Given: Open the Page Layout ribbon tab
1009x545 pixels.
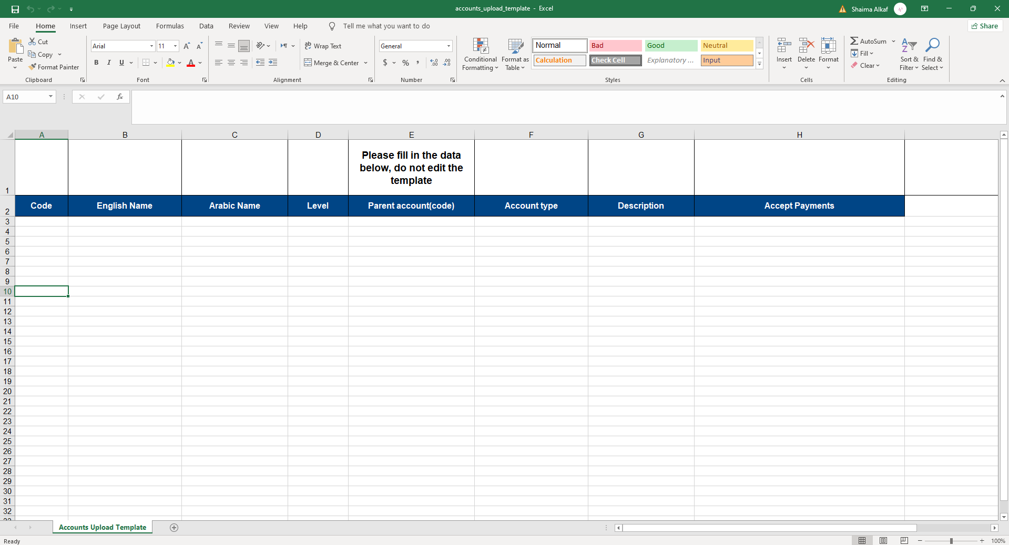Looking at the screenshot, I should [x=121, y=26].
